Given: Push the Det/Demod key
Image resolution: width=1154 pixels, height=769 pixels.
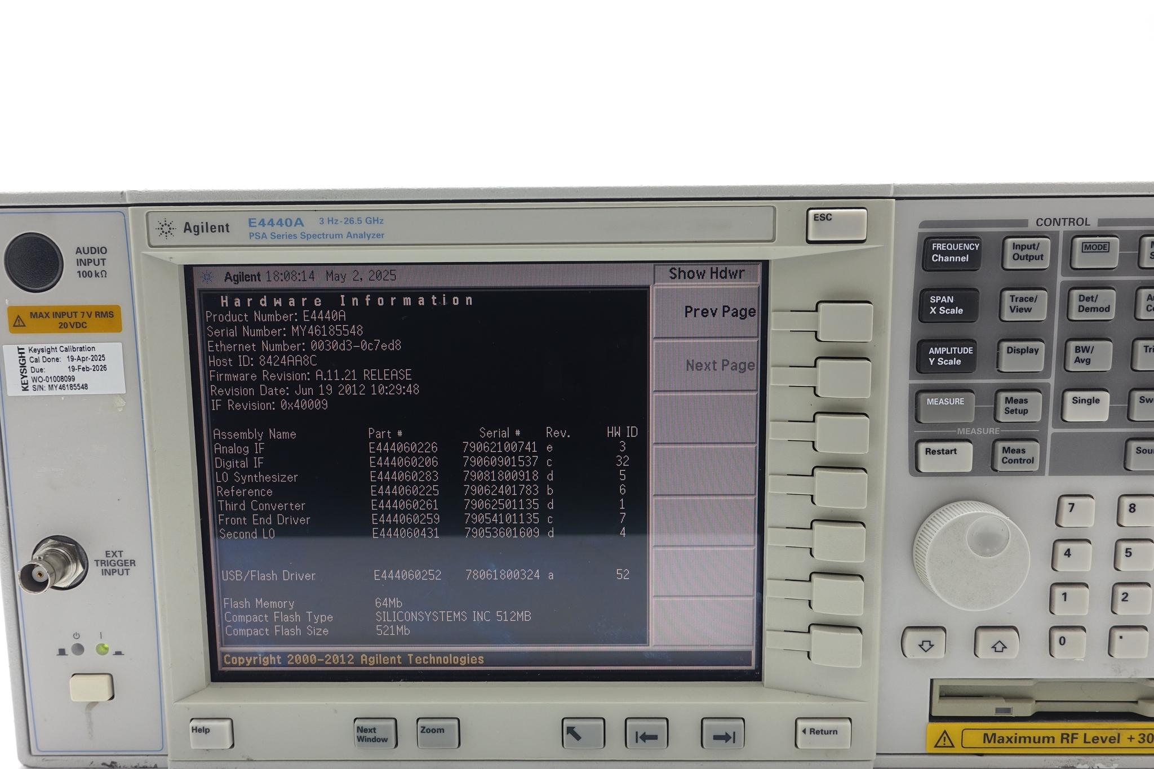Looking at the screenshot, I should click(x=1092, y=304).
